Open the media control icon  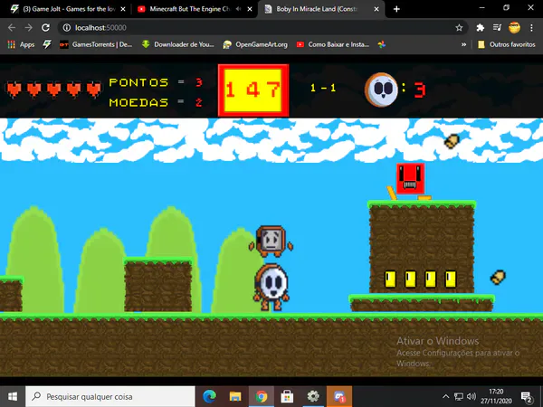(x=497, y=28)
